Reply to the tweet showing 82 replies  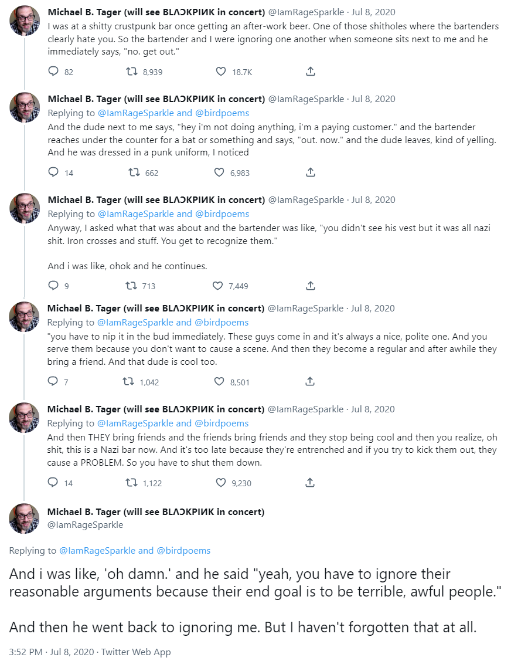[x=53, y=72]
